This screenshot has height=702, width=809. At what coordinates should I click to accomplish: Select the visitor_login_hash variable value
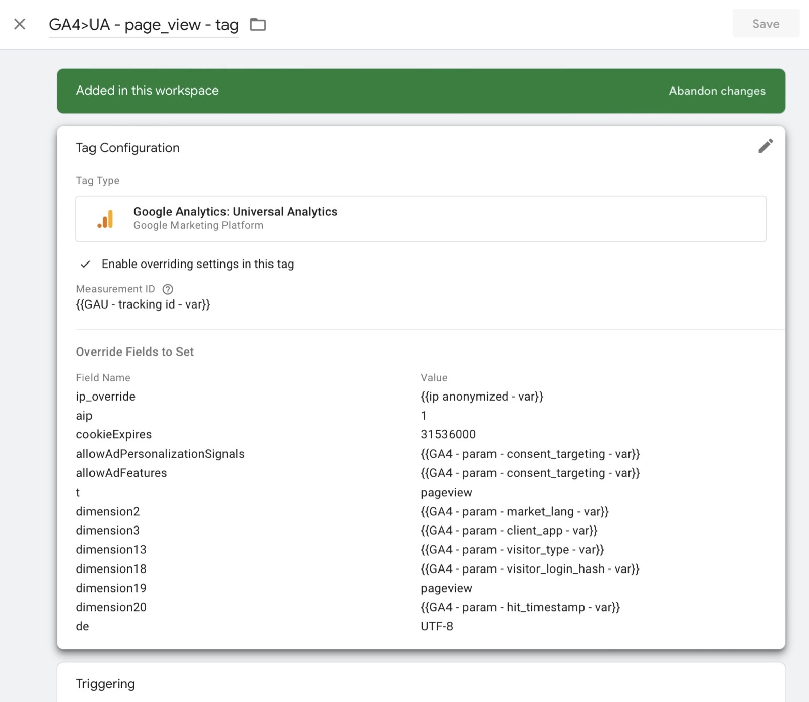point(529,569)
